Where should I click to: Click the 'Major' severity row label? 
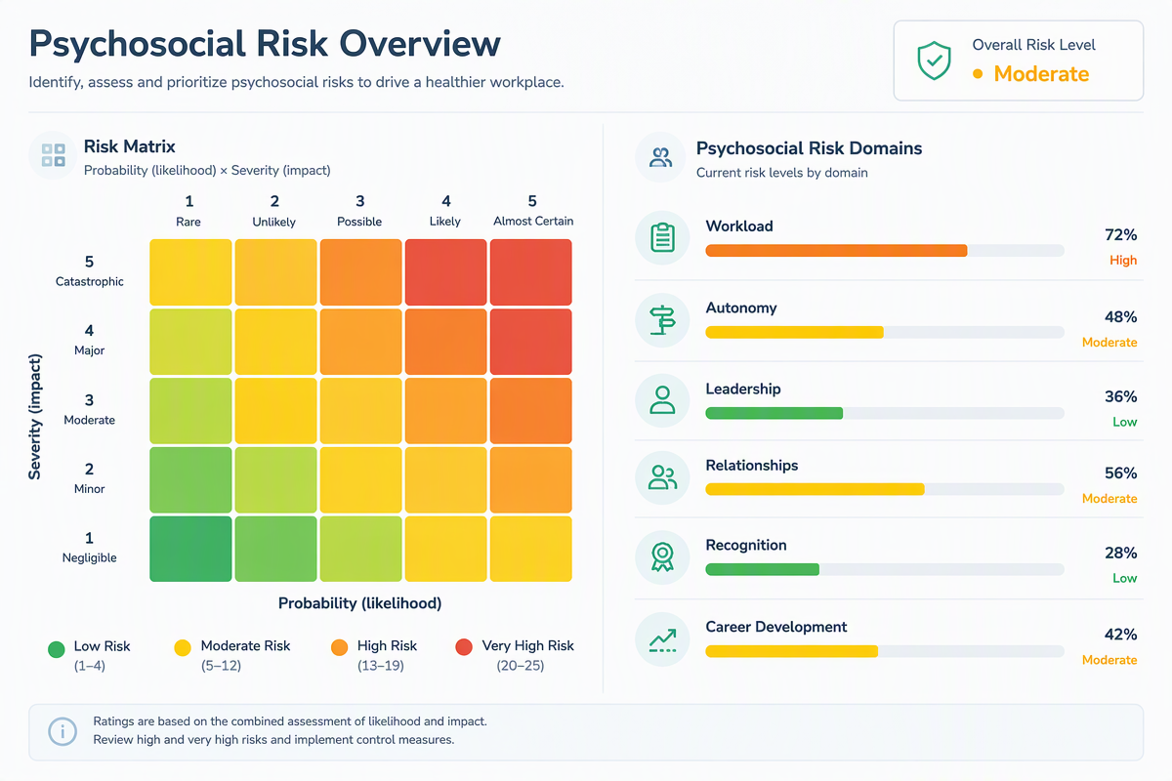(90, 349)
